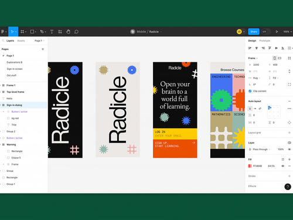The width and height of the screenshot is (293, 220).
Task: Select the Rectangle shape tool
Action: click(32, 32)
